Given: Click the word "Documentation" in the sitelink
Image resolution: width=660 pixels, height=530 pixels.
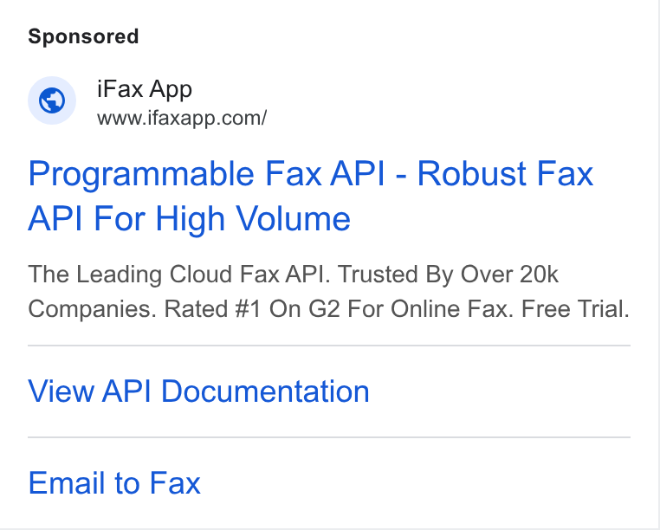Looking at the screenshot, I should pyautogui.click(x=265, y=391).
